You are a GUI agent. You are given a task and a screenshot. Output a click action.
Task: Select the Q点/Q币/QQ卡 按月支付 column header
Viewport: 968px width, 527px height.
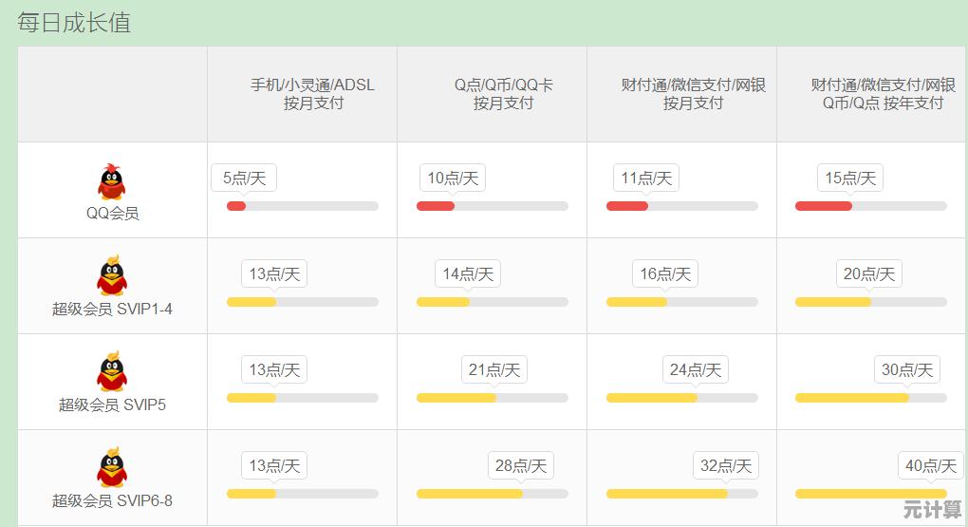tap(503, 94)
